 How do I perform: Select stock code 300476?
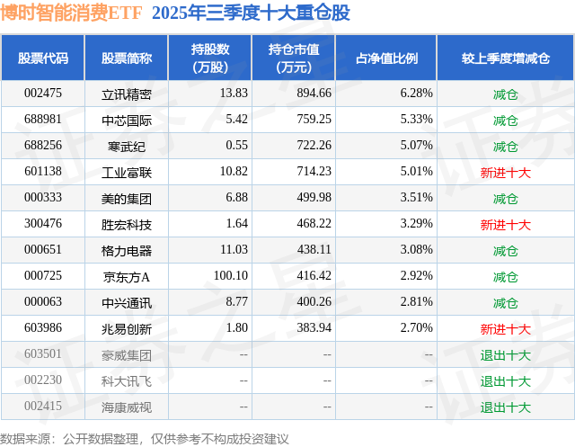pos(43,223)
